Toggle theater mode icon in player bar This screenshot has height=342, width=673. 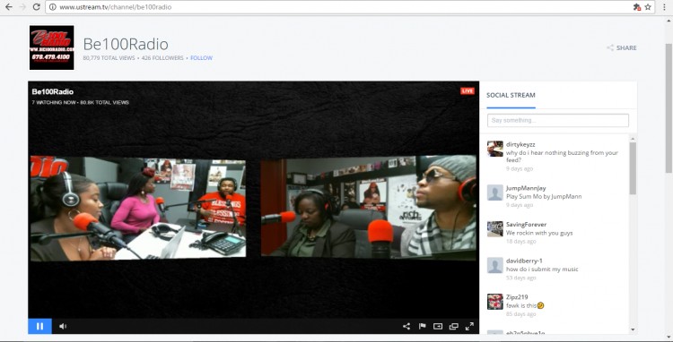[x=438, y=326]
